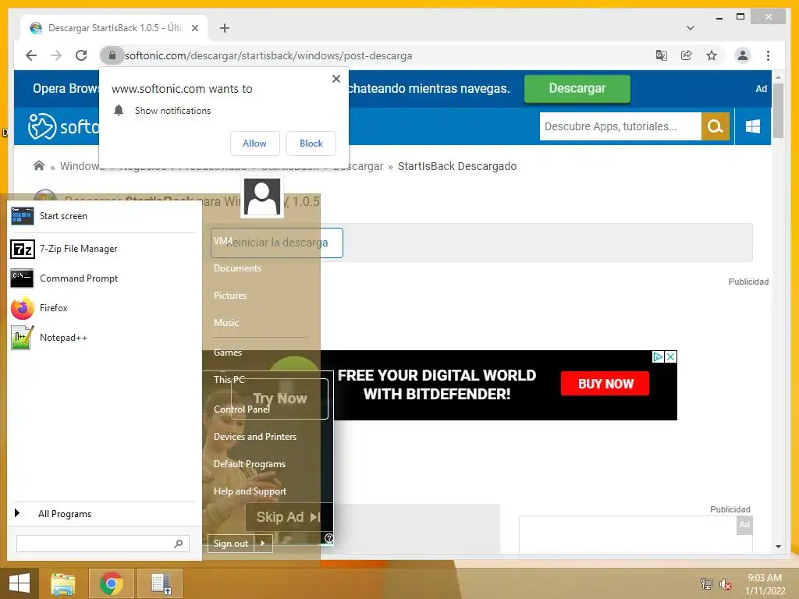The width and height of the screenshot is (799, 599).
Task: Click the Softonic home breadcrumb icon
Action: coord(39,165)
